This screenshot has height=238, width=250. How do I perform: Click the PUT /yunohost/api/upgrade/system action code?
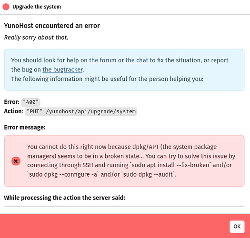tap(81, 111)
